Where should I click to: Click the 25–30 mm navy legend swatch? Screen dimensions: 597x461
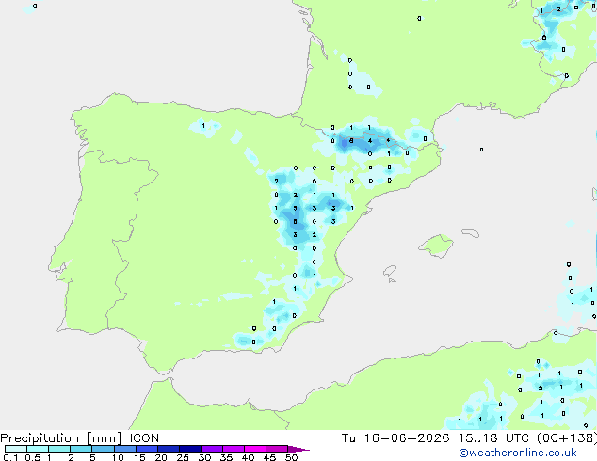point(190,449)
